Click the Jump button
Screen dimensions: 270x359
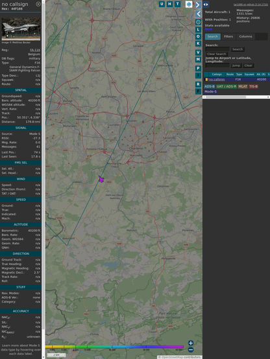coord(236,65)
